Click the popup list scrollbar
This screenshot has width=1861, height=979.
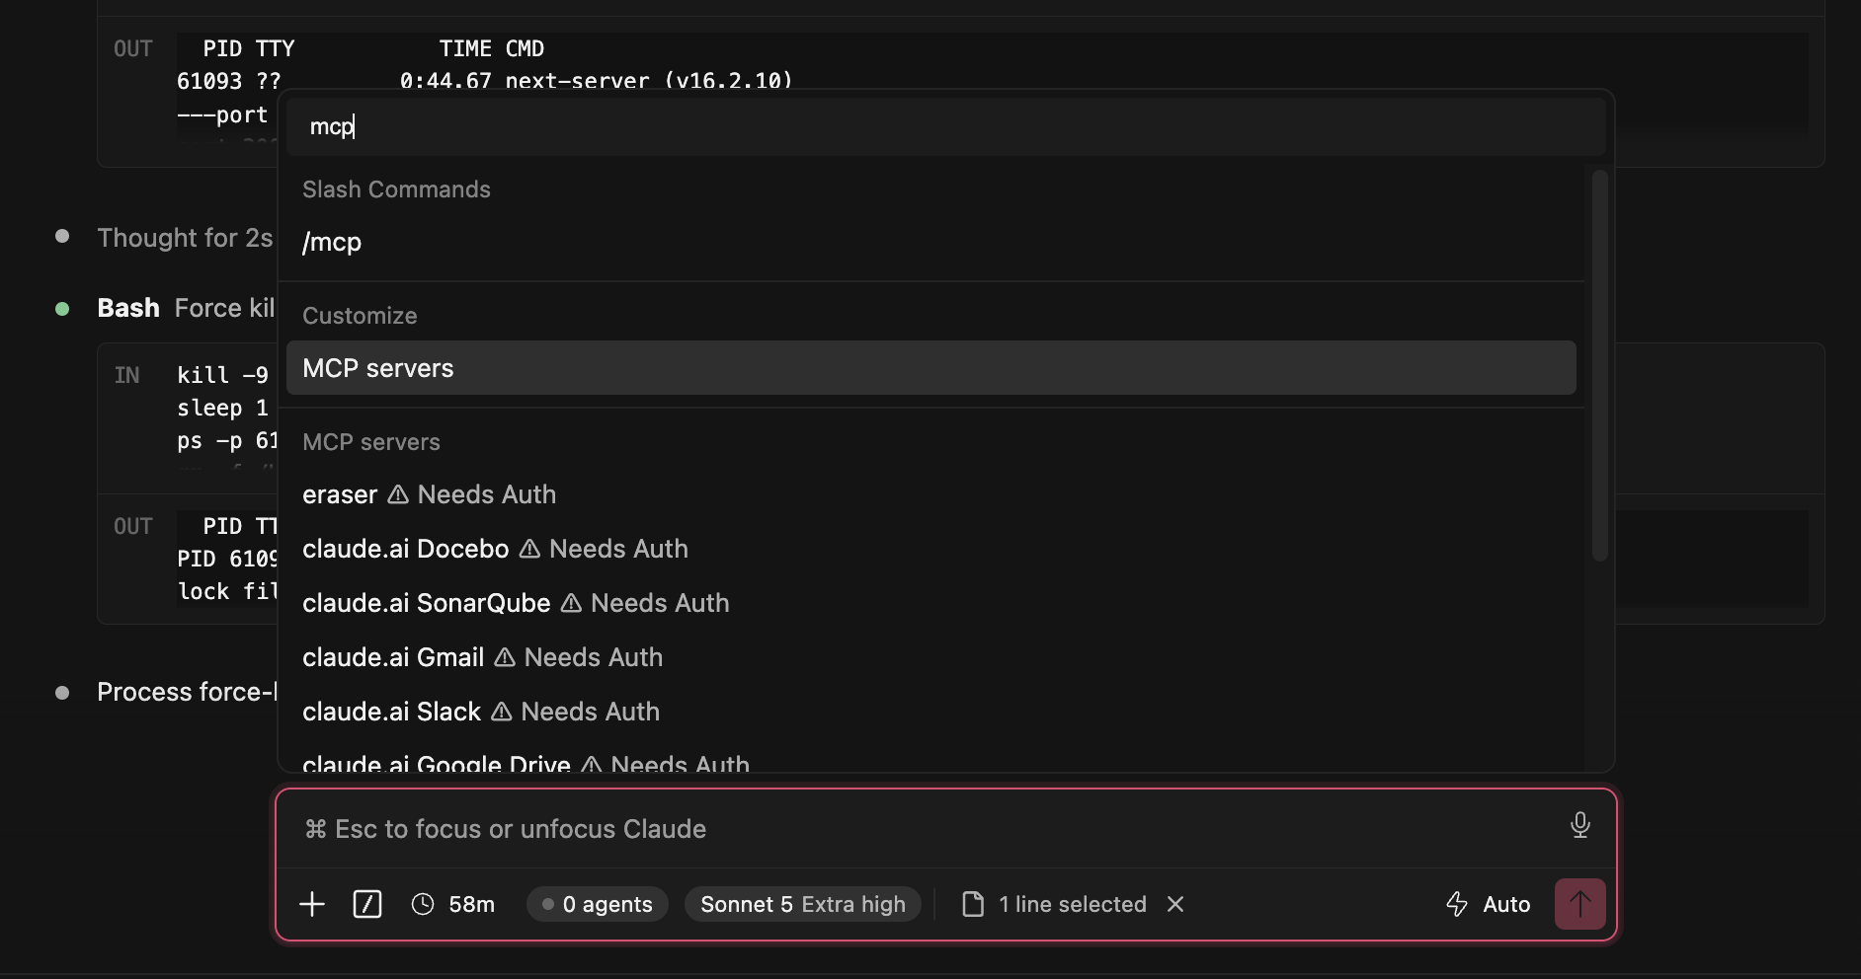coord(1599,365)
